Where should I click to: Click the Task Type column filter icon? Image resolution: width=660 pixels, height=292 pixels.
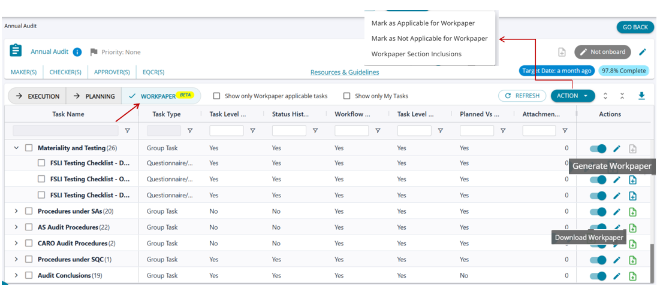(190, 130)
